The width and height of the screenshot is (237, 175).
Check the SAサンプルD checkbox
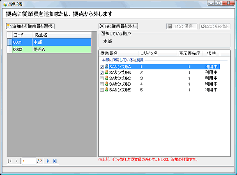[x=102, y=84]
